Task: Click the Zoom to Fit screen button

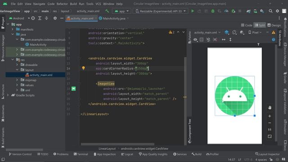Action: pos(270,136)
